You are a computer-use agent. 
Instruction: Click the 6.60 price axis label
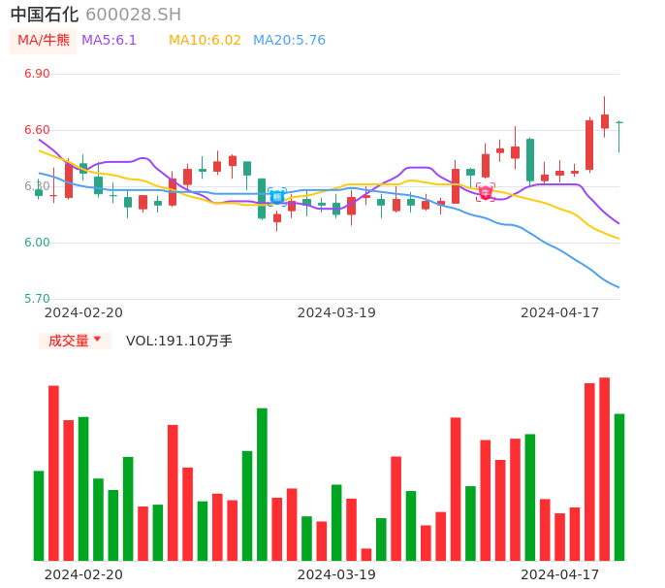tap(37, 130)
